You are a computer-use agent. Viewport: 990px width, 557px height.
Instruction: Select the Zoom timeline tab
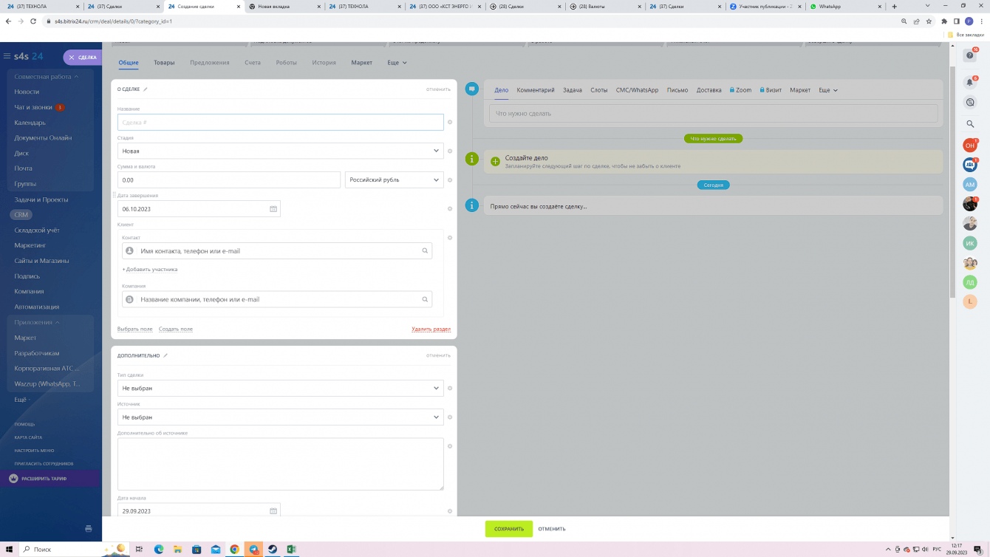tap(740, 90)
